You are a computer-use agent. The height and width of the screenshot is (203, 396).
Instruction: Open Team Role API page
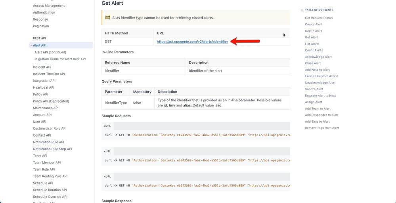[44, 169]
